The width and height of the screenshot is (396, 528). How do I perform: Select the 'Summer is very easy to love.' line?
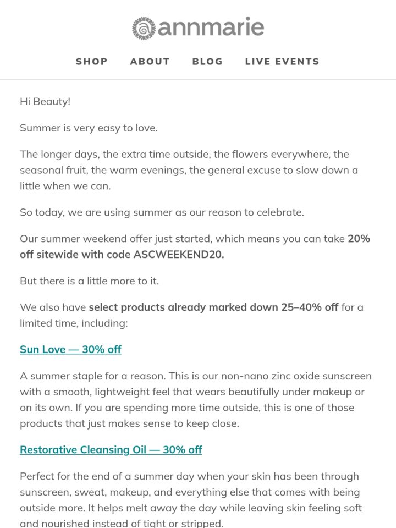[89, 128]
